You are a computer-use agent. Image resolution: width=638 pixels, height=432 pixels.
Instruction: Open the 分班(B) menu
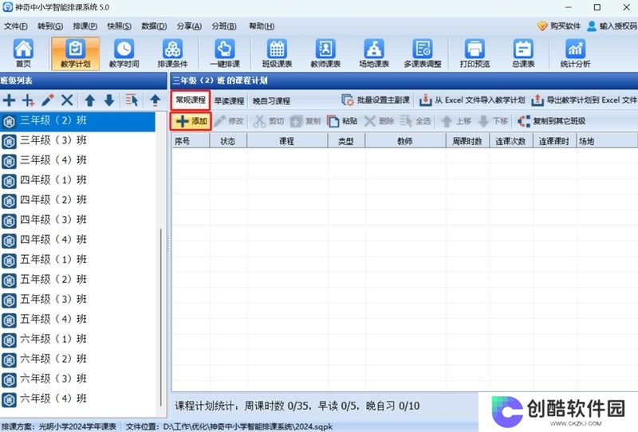coord(224,26)
